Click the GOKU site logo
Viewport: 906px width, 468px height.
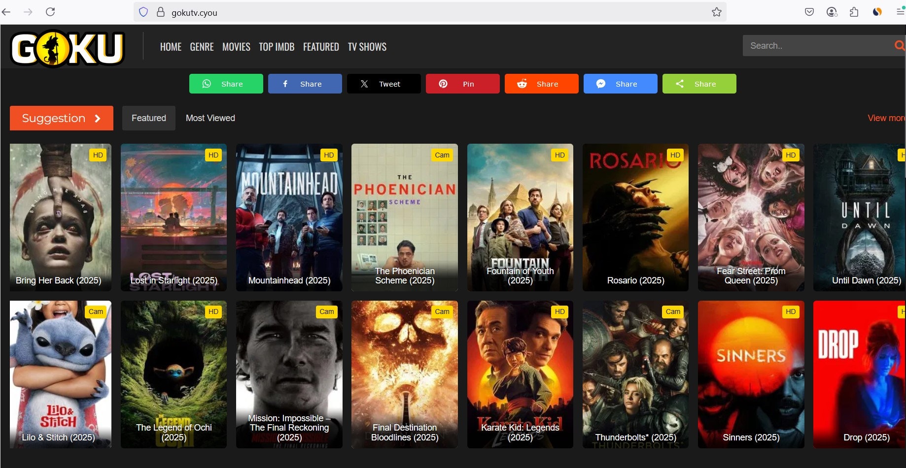68,48
